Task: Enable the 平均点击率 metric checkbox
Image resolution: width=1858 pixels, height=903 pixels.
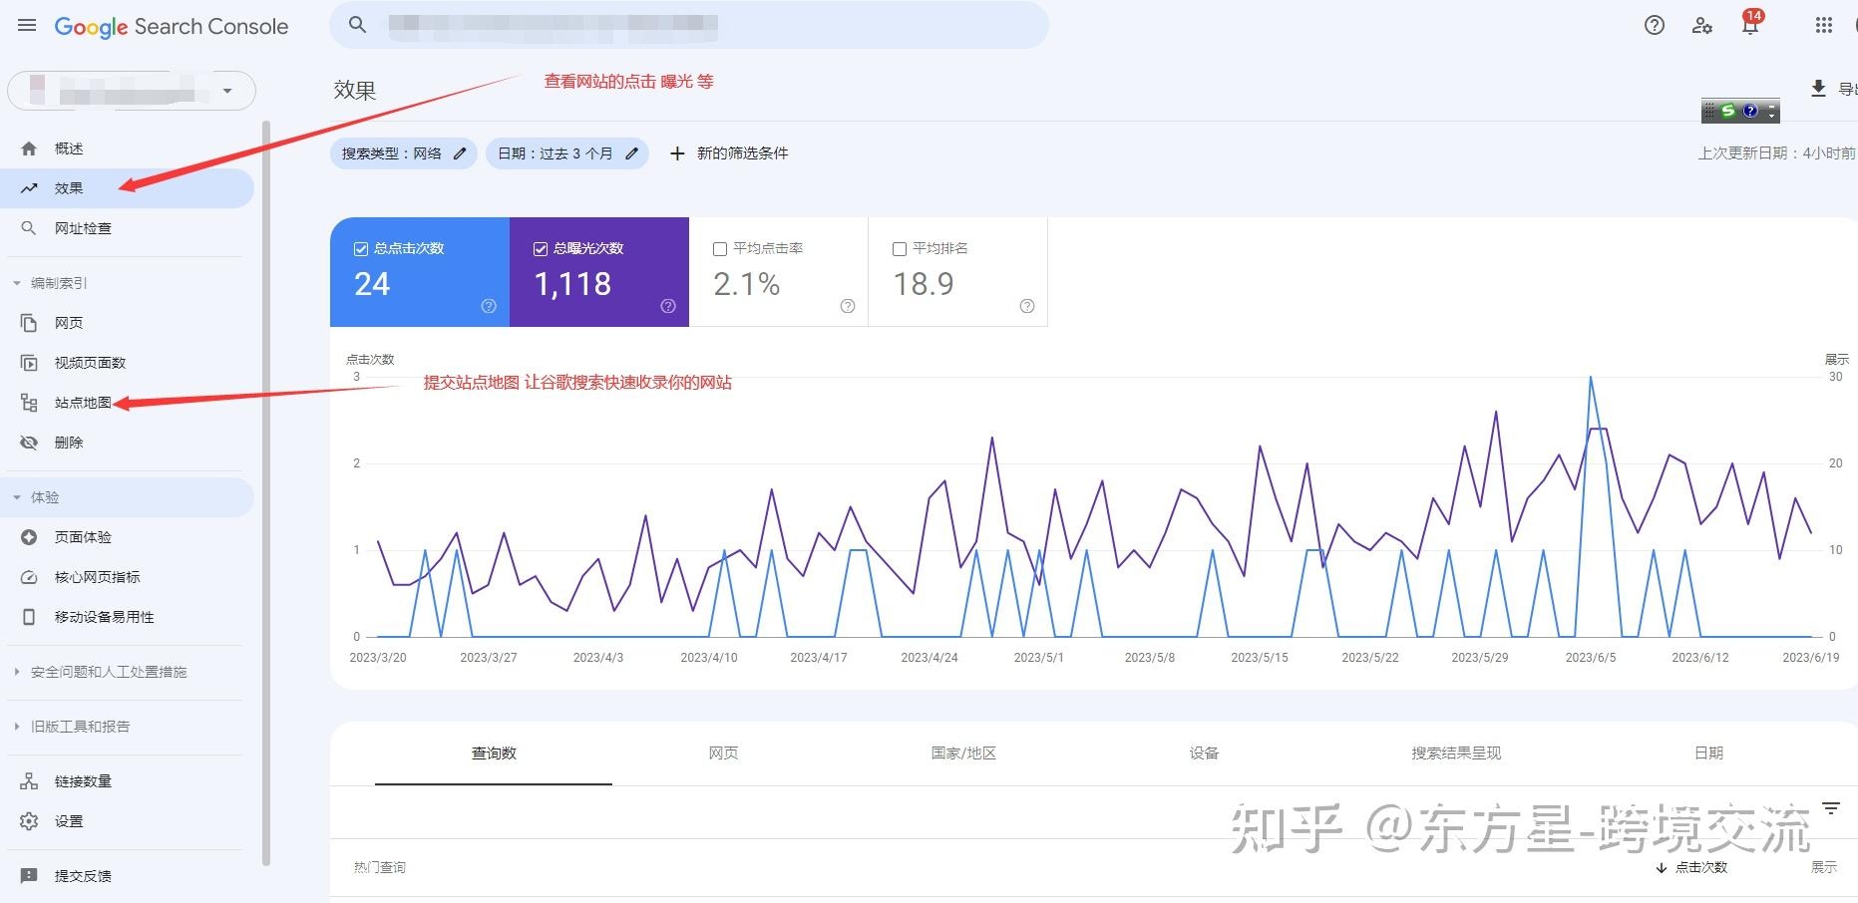Action: click(x=719, y=248)
